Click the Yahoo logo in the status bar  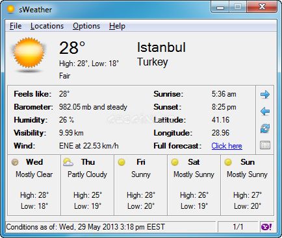266,227
